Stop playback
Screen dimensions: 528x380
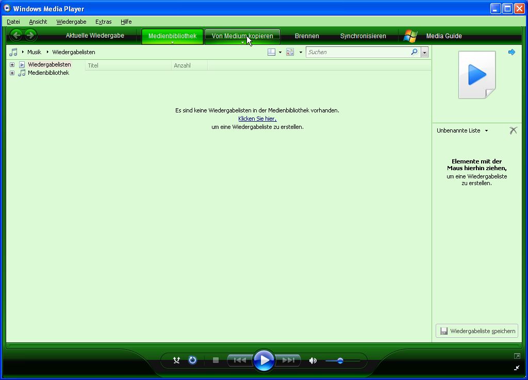[x=216, y=360]
